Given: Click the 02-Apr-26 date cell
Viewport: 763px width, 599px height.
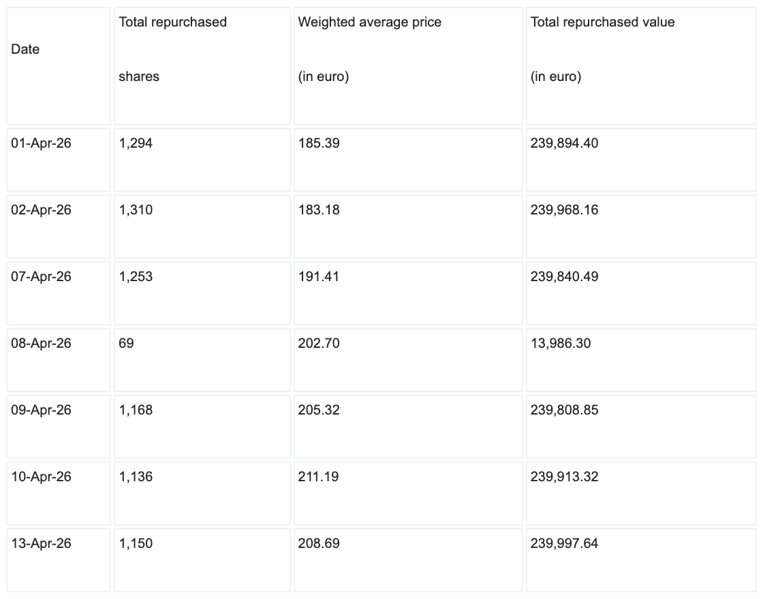Looking at the screenshot, I should click(x=59, y=227).
